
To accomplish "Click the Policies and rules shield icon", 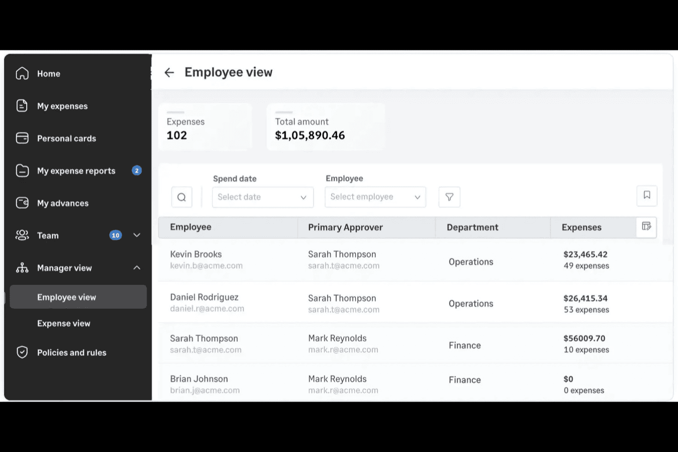I will click(22, 352).
